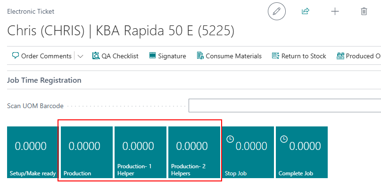
Task: Click the Return to Stock icon
Action: point(275,56)
